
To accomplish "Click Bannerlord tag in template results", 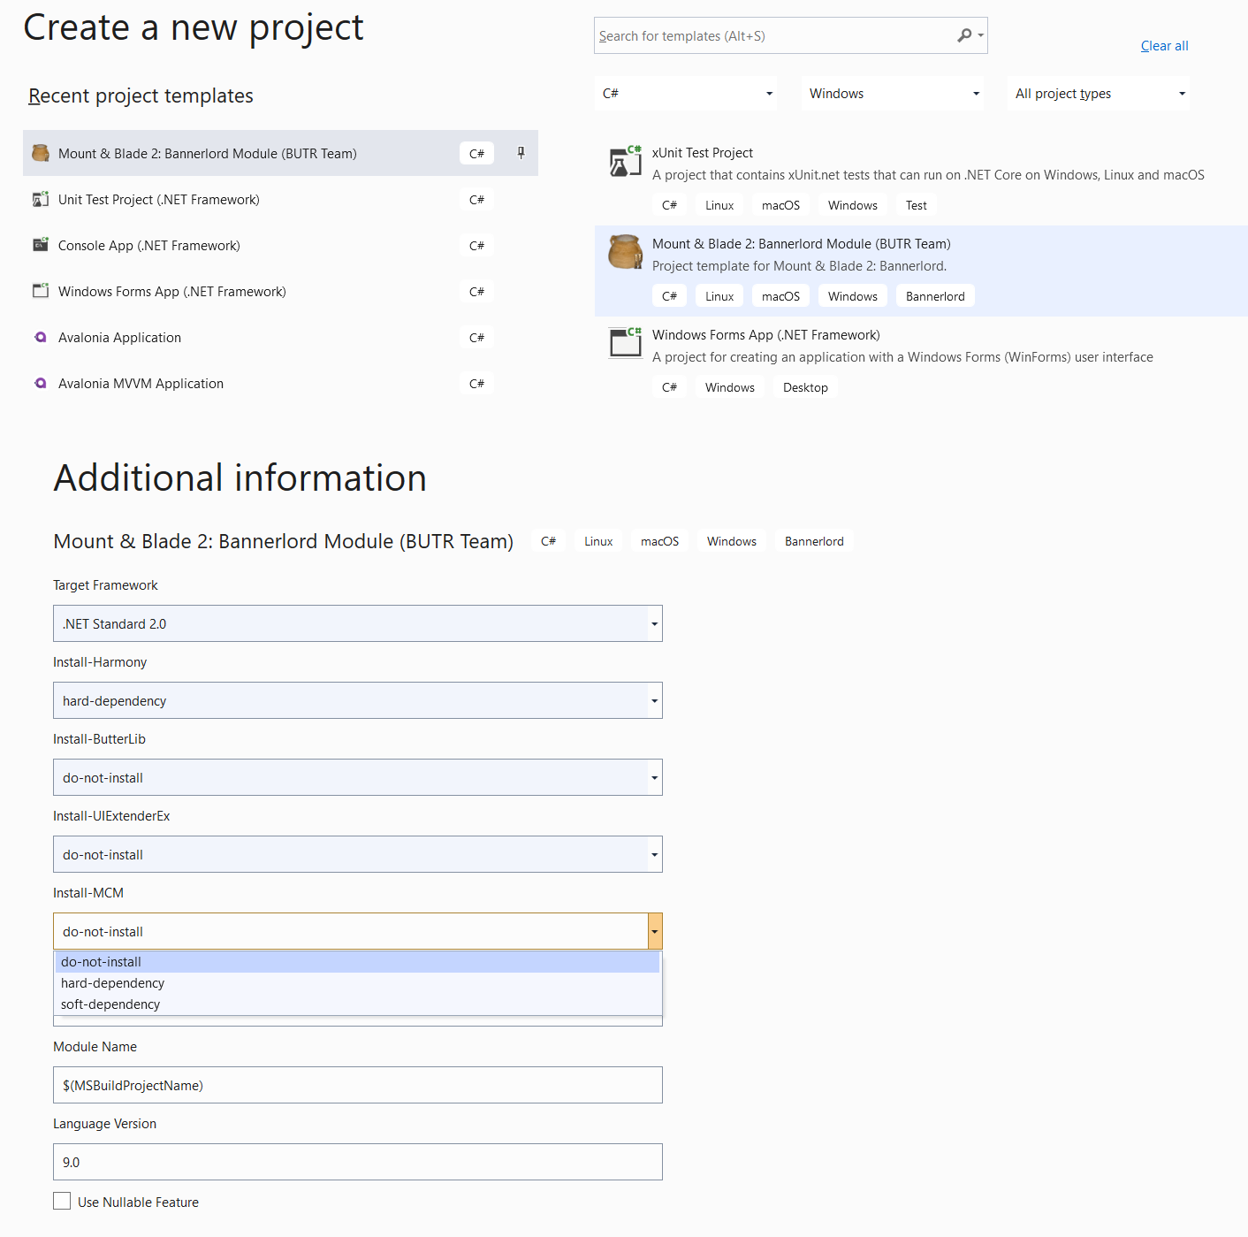I will coord(935,296).
